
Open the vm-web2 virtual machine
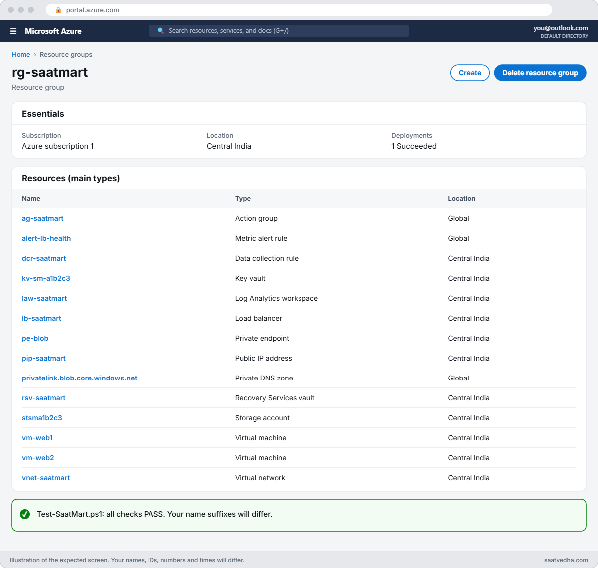click(x=38, y=458)
